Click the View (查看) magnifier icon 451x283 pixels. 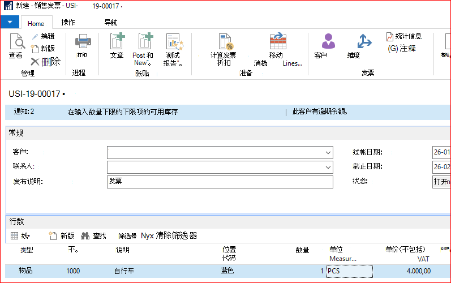tap(17, 42)
